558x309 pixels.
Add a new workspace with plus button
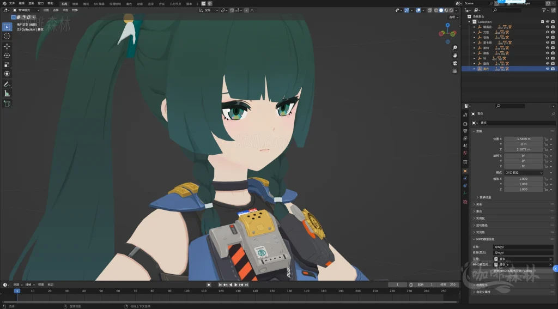click(x=197, y=4)
